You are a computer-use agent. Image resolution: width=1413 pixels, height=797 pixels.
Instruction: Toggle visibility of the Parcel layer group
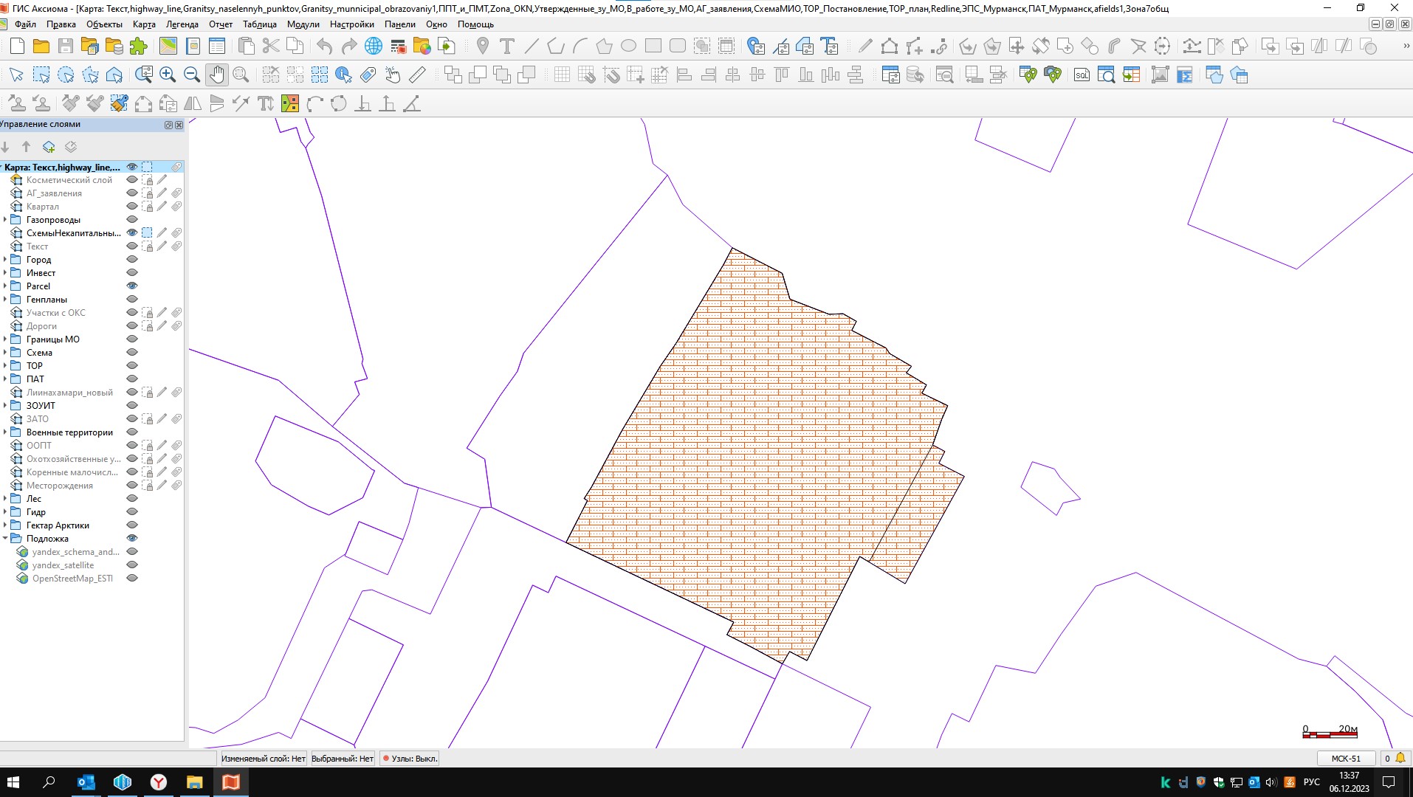point(132,286)
